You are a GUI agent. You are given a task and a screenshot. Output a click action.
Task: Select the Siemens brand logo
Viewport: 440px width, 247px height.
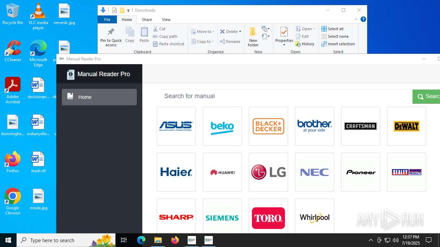click(222, 216)
